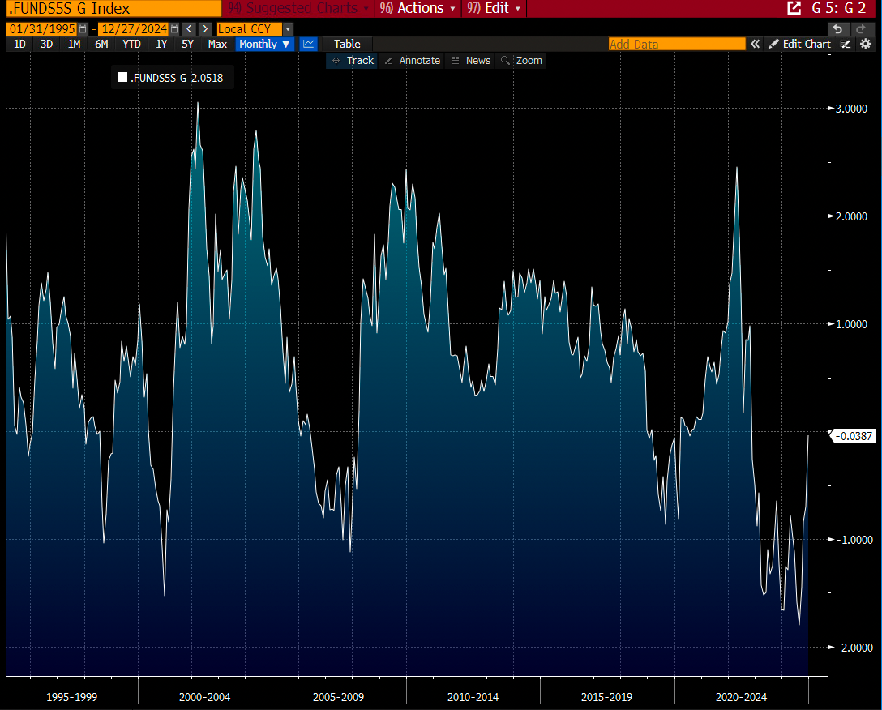Collapse panel with double-chevron icon
Viewport: 882px width, 710px height.
click(x=755, y=44)
